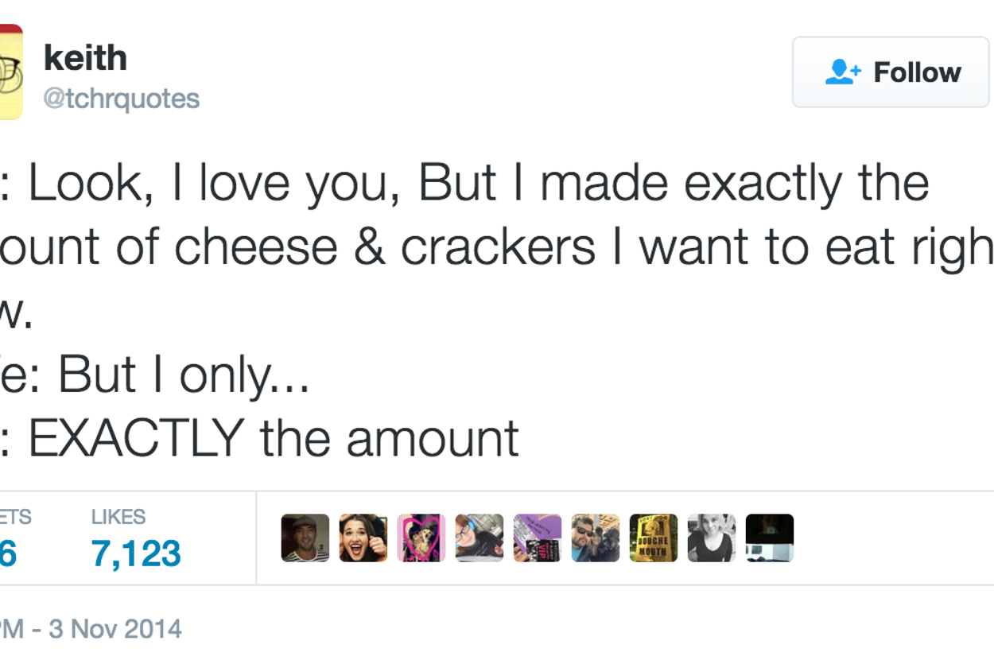994x660 pixels.
Task: Open keith's profile picture with glasses
Action: coord(11,72)
